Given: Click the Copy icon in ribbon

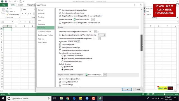Looking at the screenshot, I should (8, 12).
